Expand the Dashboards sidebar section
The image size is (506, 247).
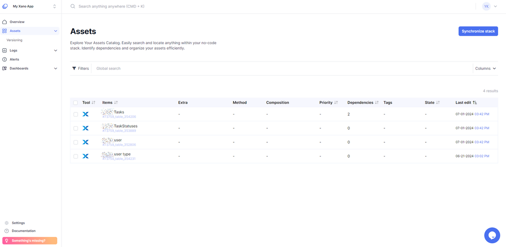(x=55, y=68)
